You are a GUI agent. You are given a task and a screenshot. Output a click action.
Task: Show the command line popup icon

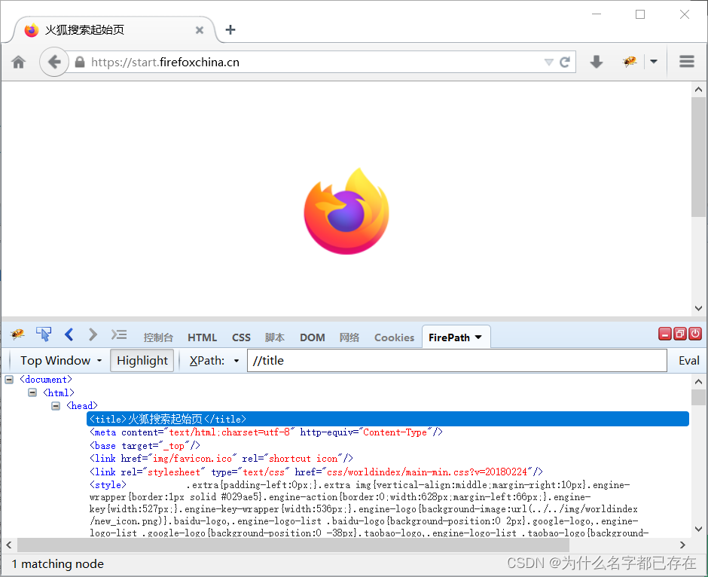point(119,334)
